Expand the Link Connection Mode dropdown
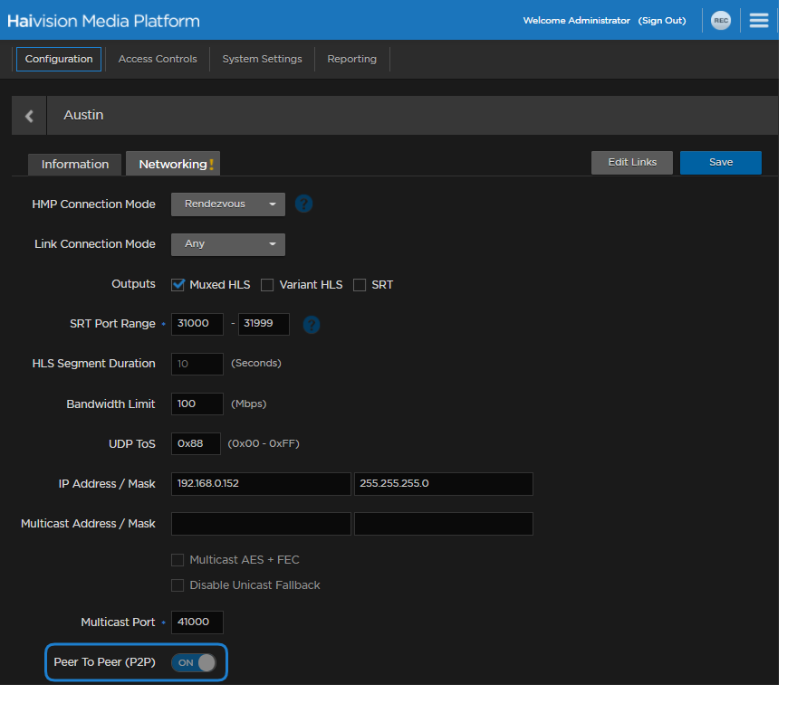This screenshot has height=703, width=797. click(228, 244)
